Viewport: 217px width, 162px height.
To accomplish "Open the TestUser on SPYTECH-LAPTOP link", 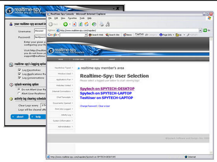I will [x=106, y=98].
